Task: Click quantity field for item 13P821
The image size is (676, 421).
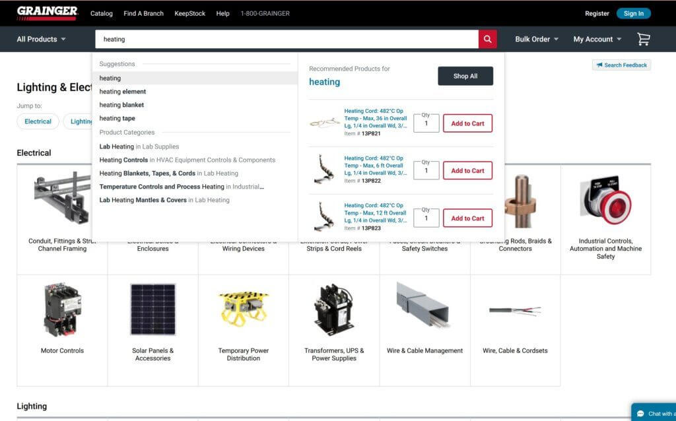Action: [x=426, y=123]
